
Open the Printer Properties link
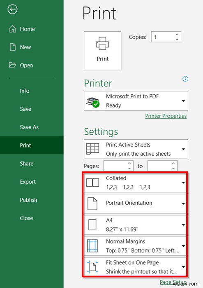[166, 116]
